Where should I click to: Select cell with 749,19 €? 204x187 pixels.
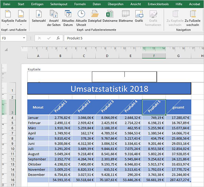click(x=154, y=118)
